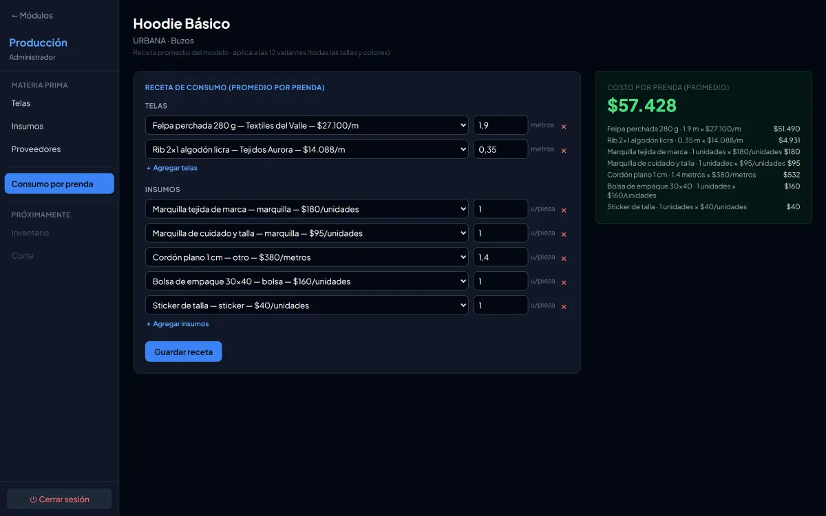The height and width of the screenshot is (516, 826).
Task: Log out with Cerrar sesión button
Action: (x=59, y=499)
